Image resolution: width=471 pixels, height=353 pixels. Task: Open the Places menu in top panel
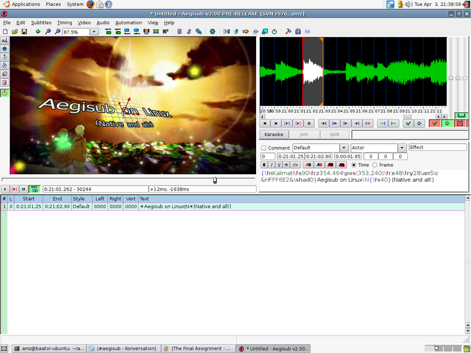[x=54, y=4]
